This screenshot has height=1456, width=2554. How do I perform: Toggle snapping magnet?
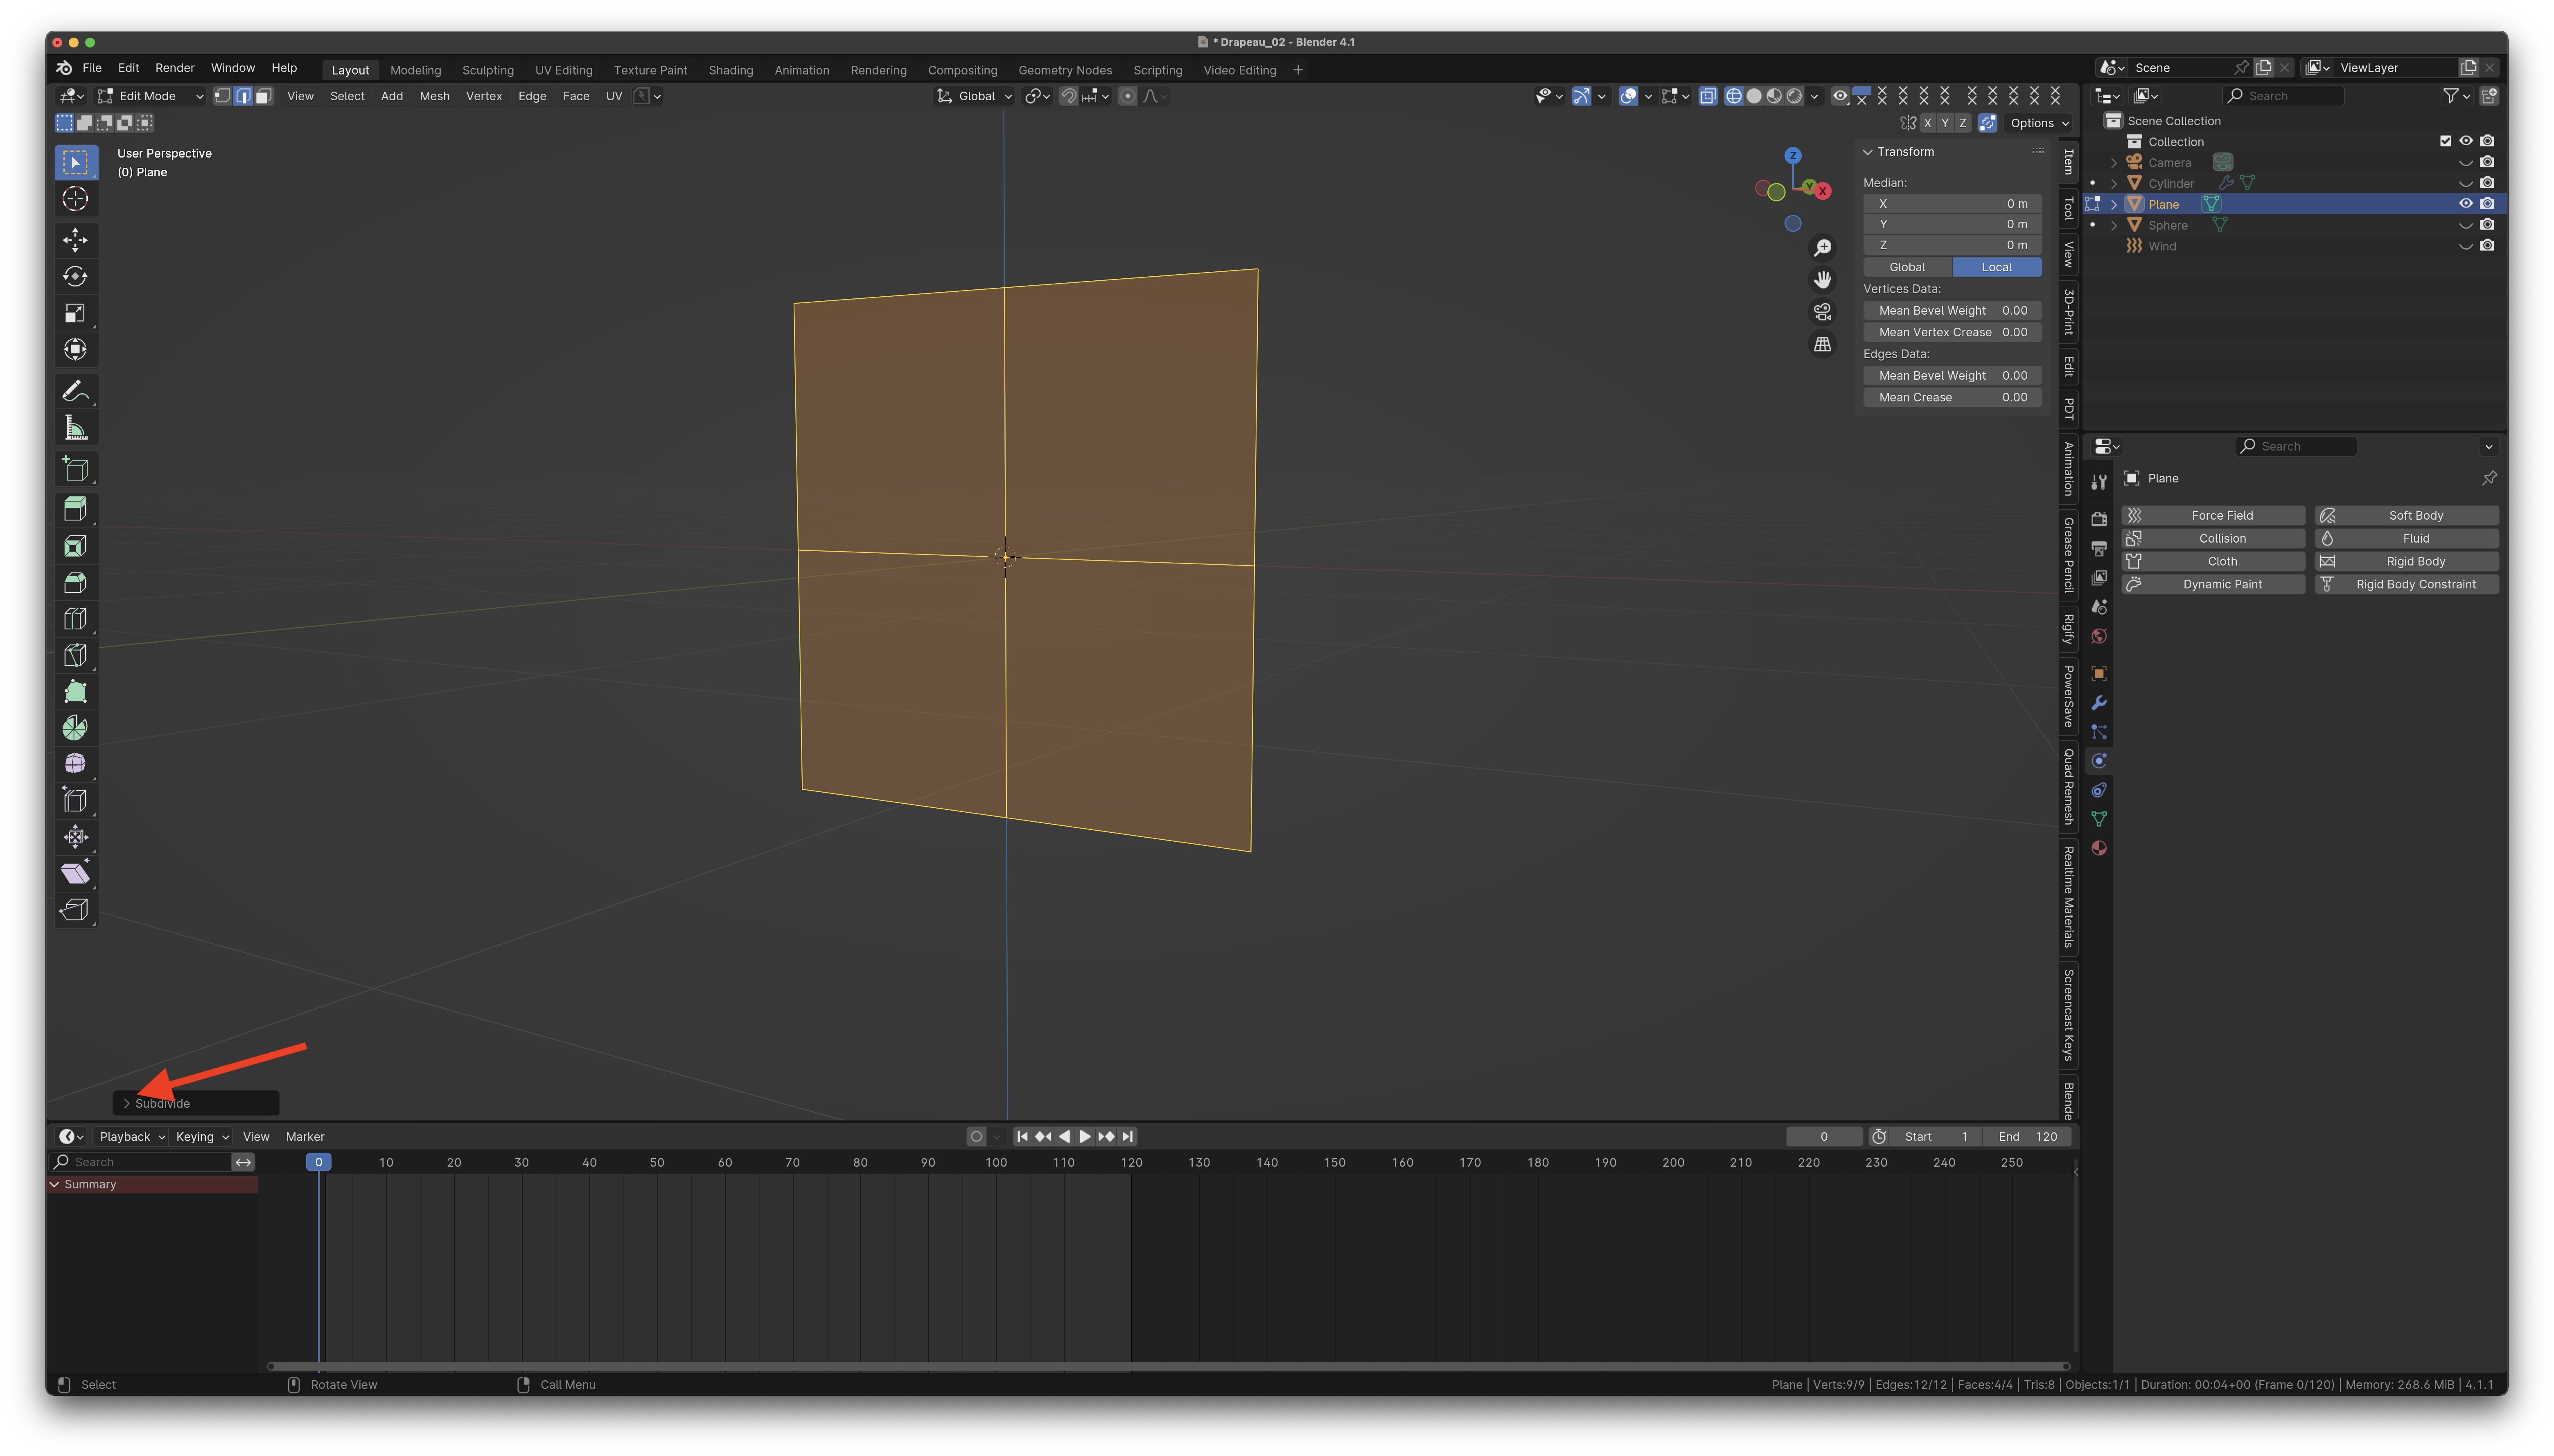click(x=1069, y=96)
